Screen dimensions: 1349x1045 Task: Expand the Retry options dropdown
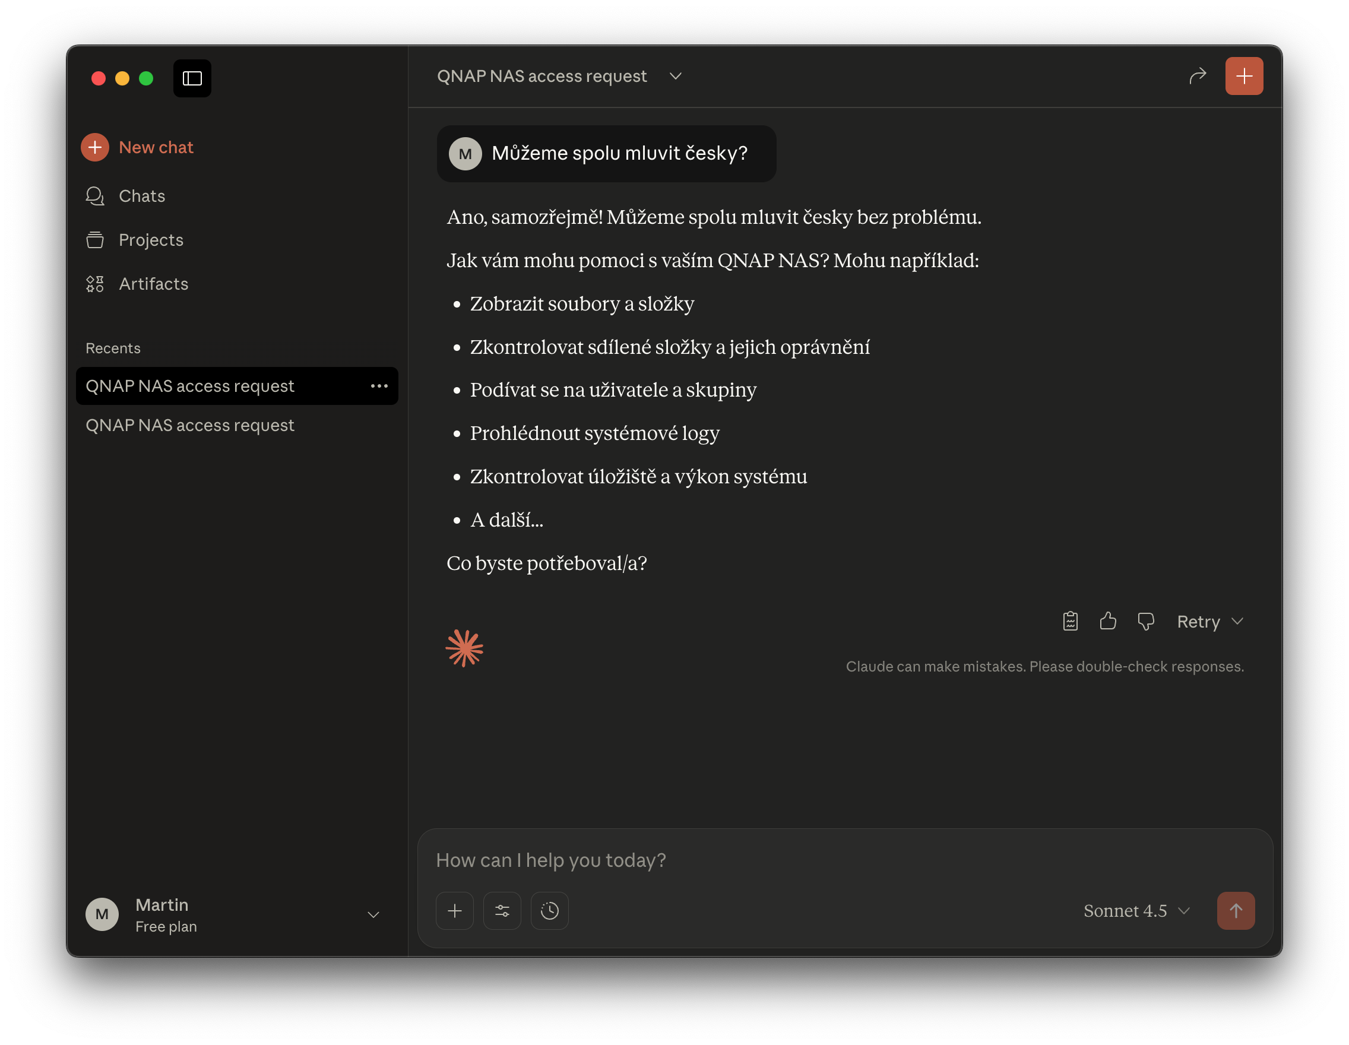pyautogui.click(x=1237, y=621)
